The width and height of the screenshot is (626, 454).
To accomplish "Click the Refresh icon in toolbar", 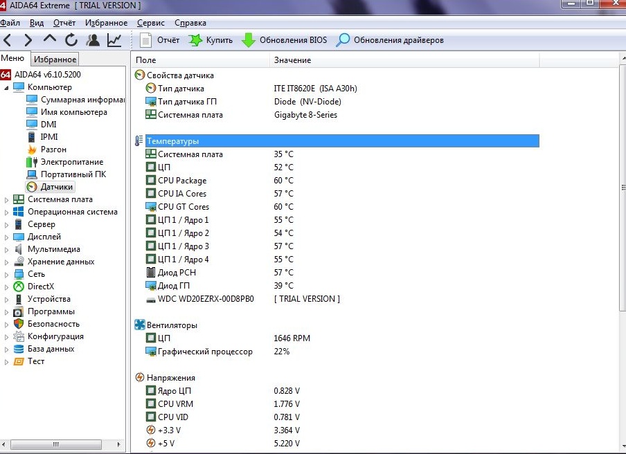I will click(x=71, y=40).
